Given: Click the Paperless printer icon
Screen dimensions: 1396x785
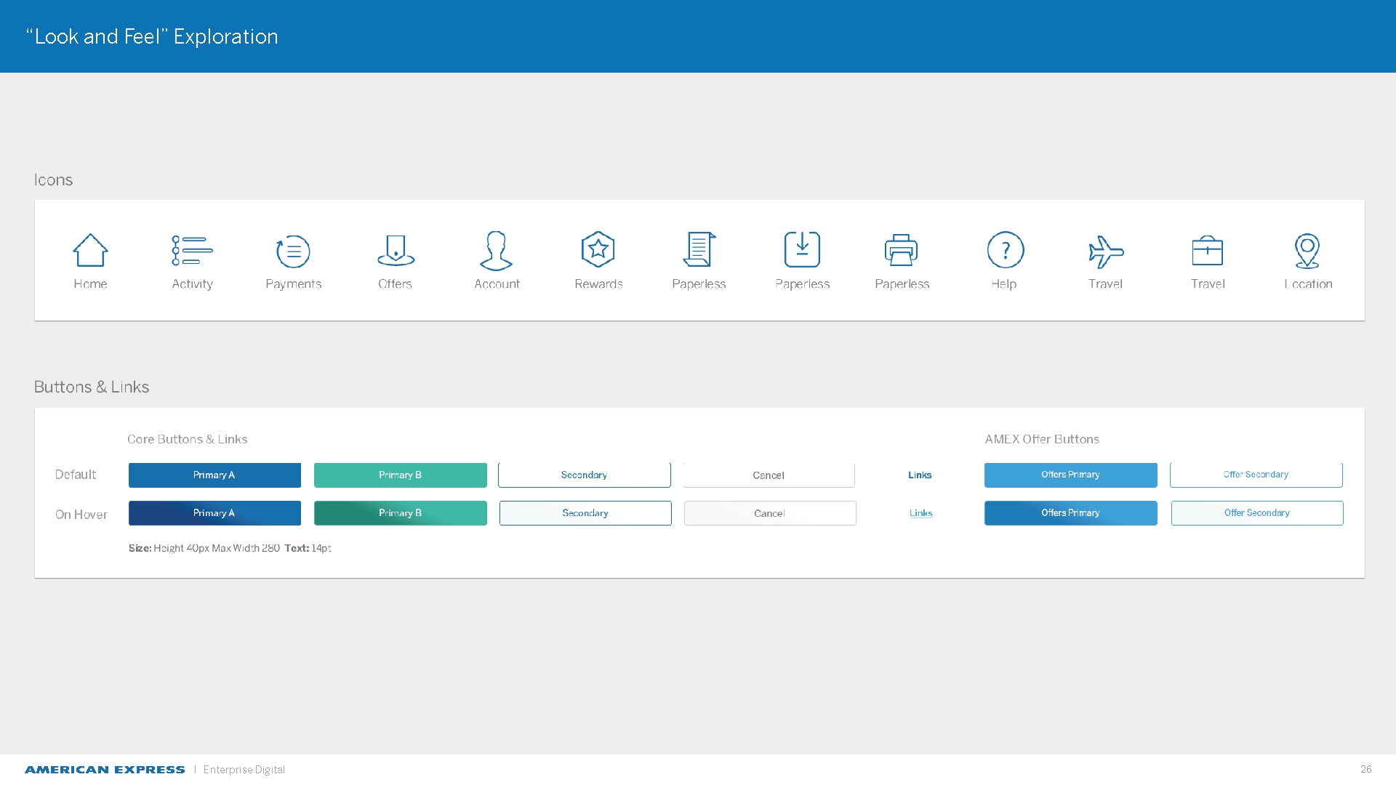Looking at the screenshot, I should [902, 250].
